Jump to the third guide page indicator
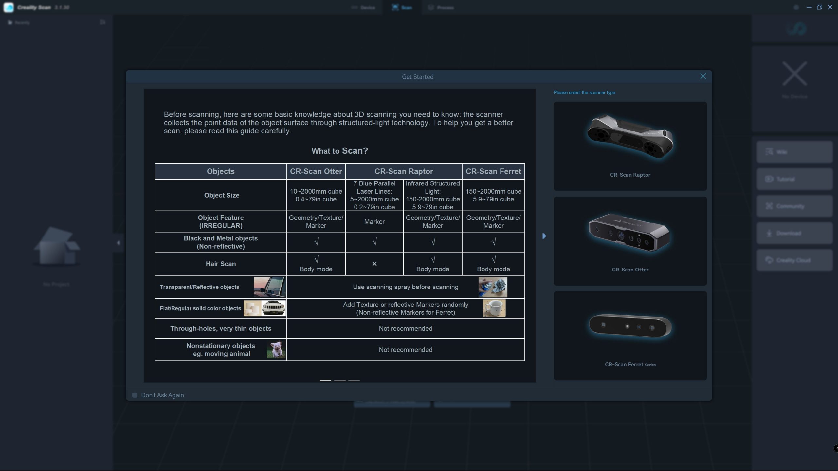Screen dimensions: 838x471 tap(354, 380)
